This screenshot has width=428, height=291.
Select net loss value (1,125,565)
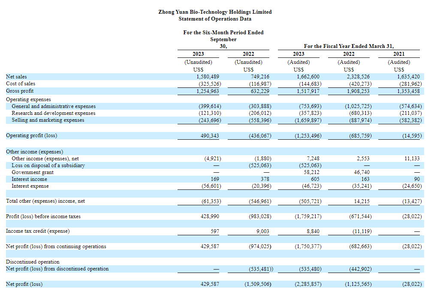pyautogui.click(x=358, y=284)
